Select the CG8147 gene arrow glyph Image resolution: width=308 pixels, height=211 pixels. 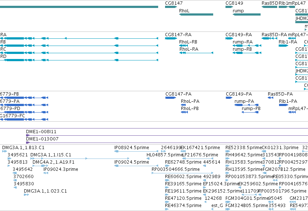pos(171,7)
